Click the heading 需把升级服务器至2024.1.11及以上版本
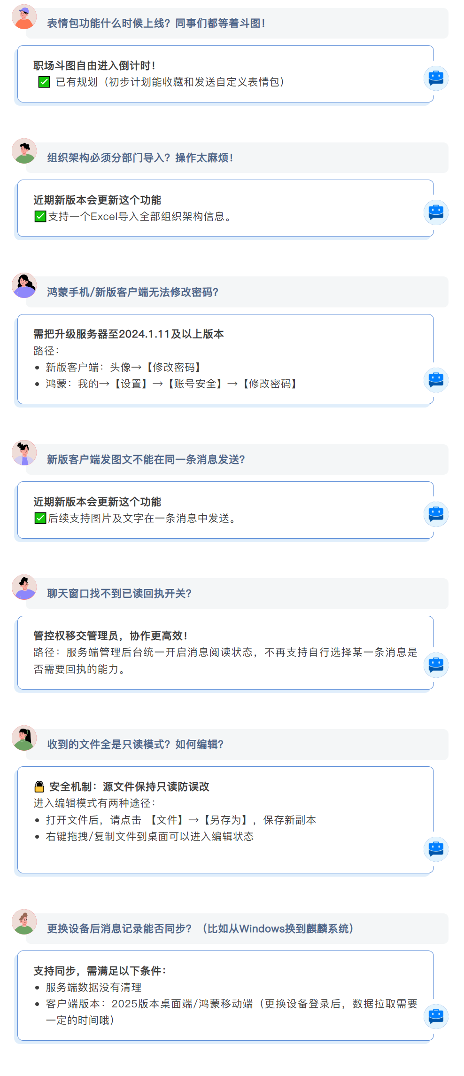Screen dimensions: 464x1076 [x=129, y=334]
